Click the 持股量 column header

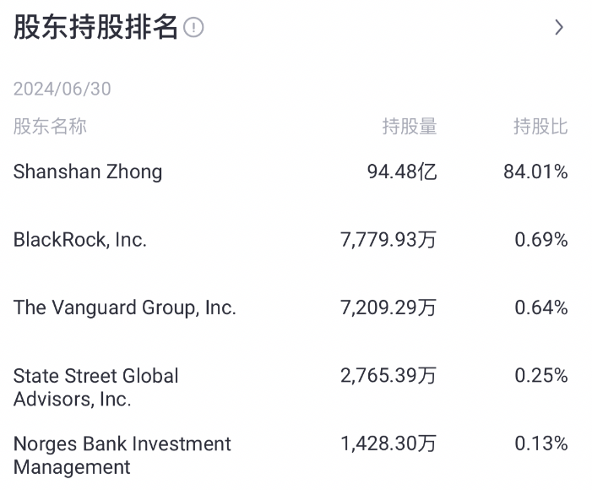[409, 127]
